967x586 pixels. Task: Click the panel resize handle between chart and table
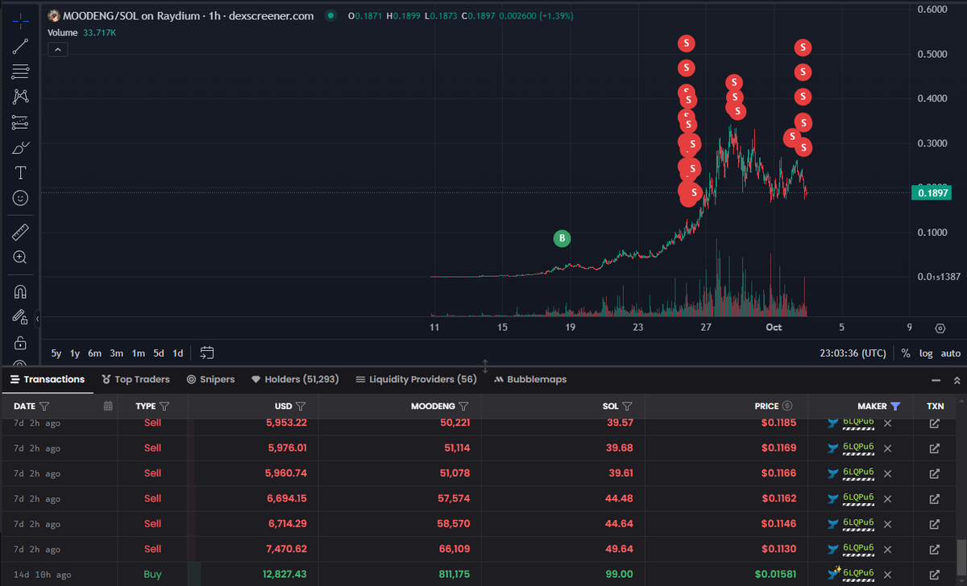click(485, 366)
